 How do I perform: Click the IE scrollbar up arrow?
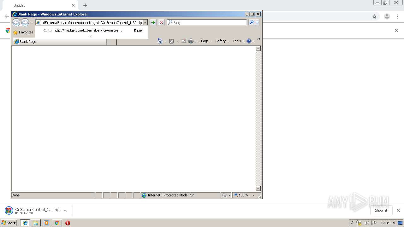click(x=258, y=49)
